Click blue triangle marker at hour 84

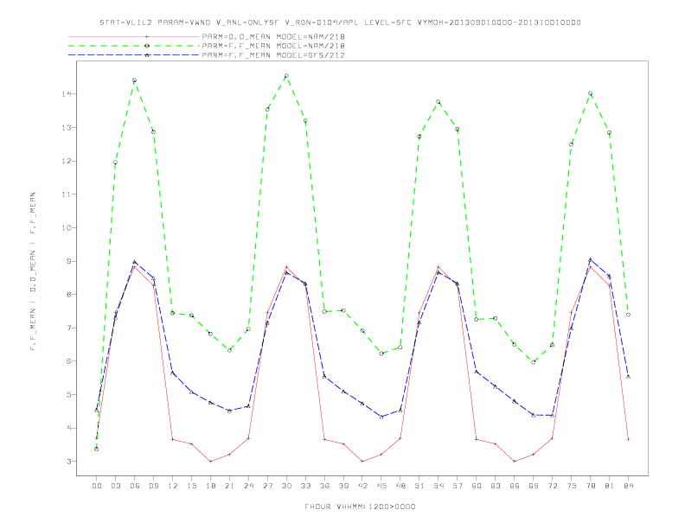628,376
